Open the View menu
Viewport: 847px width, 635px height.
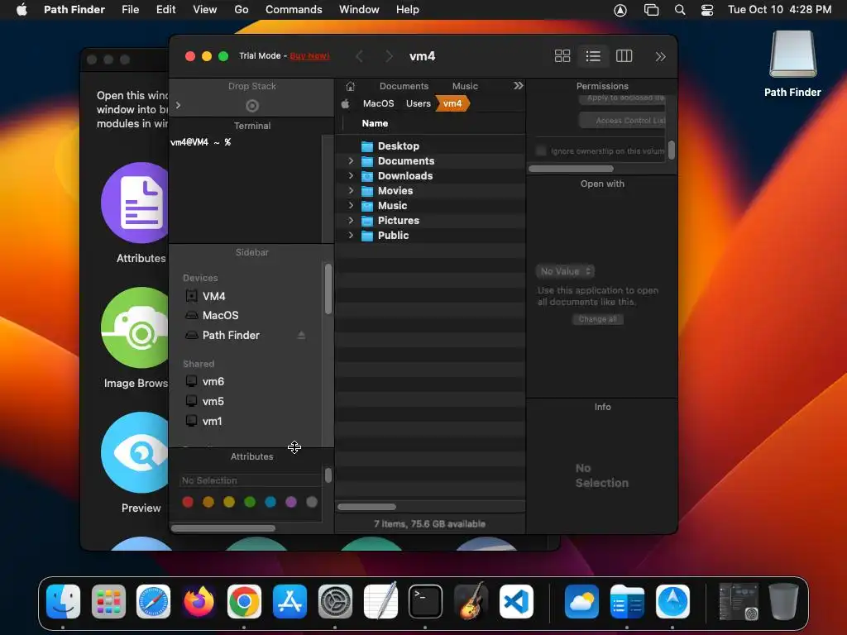coord(205,10)
